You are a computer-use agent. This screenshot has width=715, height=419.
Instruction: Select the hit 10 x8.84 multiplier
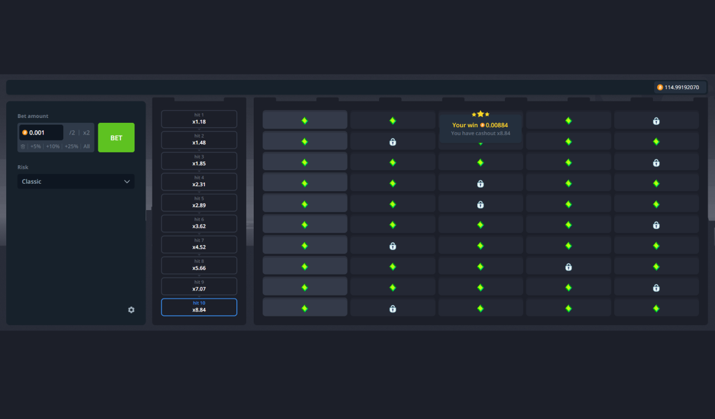click(x=199, y=307)
